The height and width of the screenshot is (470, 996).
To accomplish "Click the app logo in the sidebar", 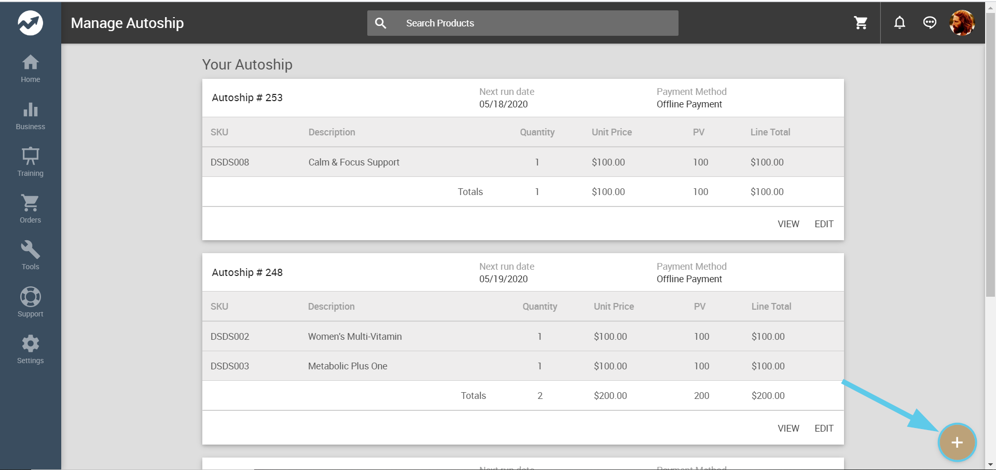I will 30,23.
